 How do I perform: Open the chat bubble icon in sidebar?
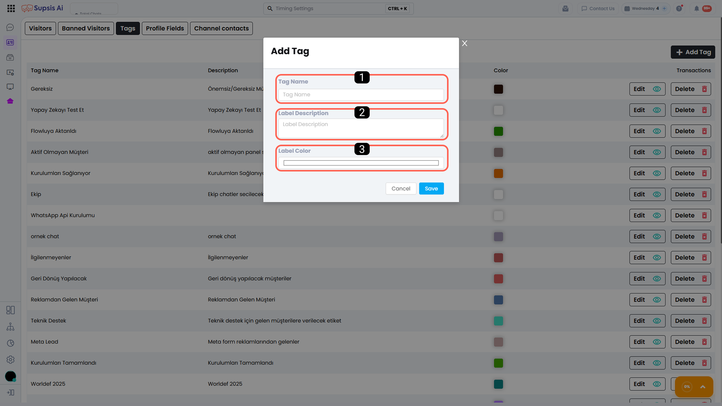click(10, 27)
